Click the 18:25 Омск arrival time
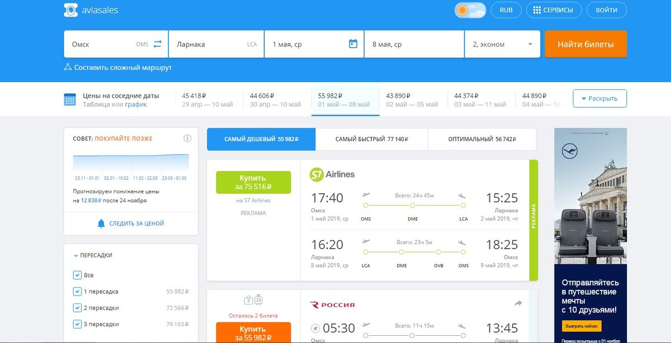The image size is (671, 343). (x=502, y=245)
